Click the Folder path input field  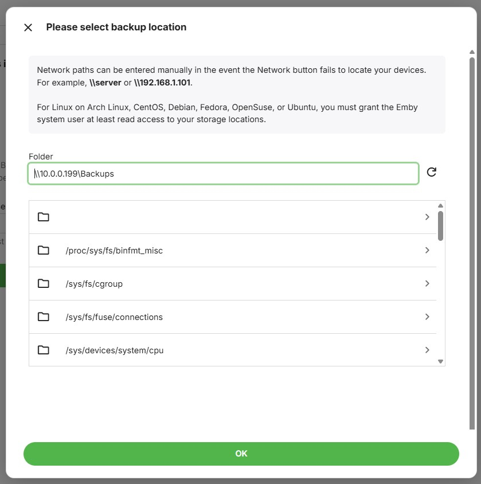223,174
